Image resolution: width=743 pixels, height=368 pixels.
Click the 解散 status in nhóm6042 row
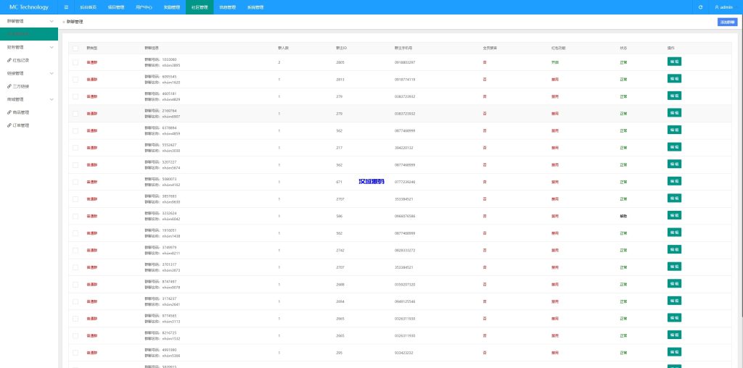pyautogui.click(x=623, y=216)
